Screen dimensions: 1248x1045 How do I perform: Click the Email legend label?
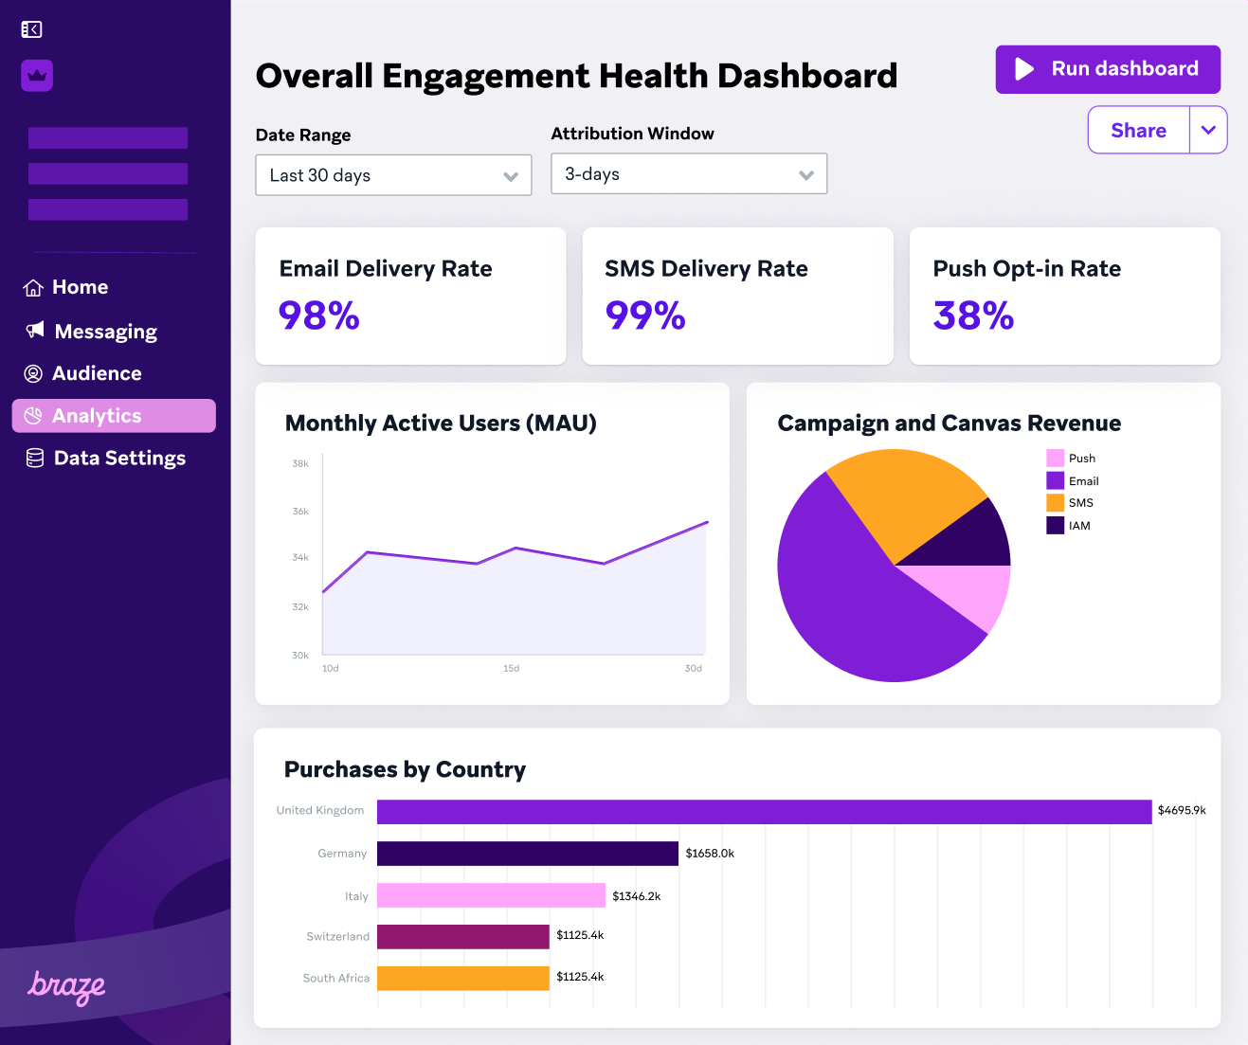(1084, 481)
